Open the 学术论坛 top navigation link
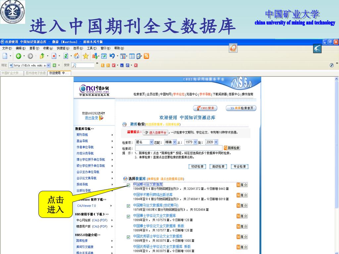The height and width of the screenshot is (254, 339). coord(178,94)
